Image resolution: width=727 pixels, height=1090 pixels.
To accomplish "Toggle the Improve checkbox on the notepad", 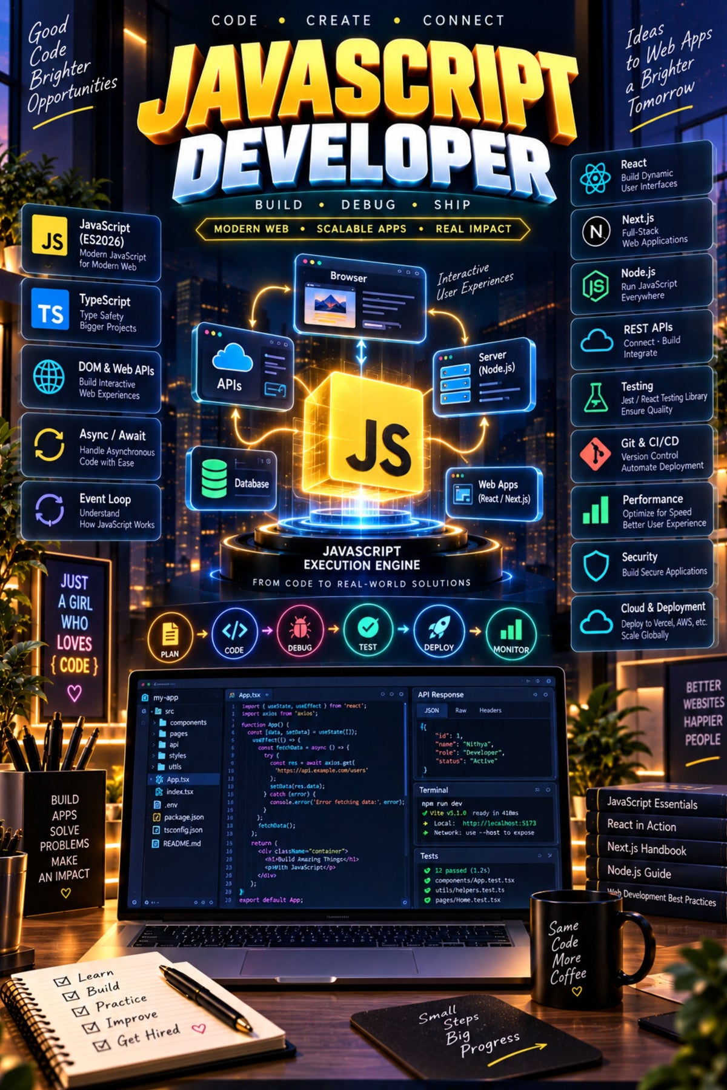I will (90, 1027).
